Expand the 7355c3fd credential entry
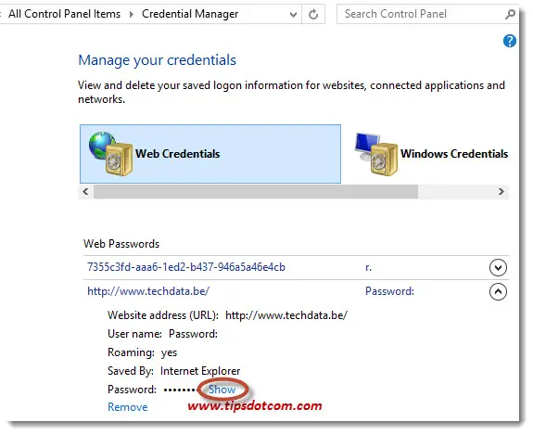The image size is (533, 435). point(498,268)
